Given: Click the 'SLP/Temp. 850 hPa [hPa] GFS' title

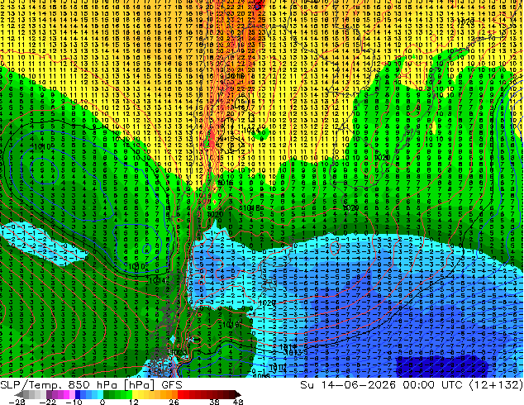Looking at the screenshot, I should pyautogui.click(x=91, y=385).
